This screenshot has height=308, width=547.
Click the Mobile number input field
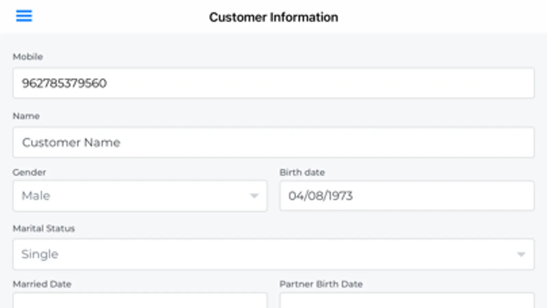(273, 83)
